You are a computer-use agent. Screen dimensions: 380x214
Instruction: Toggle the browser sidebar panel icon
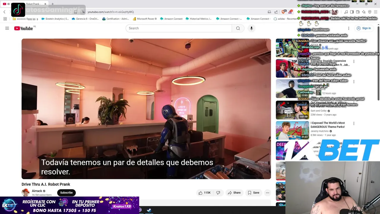pyautogui.click(x=352, y=12)
